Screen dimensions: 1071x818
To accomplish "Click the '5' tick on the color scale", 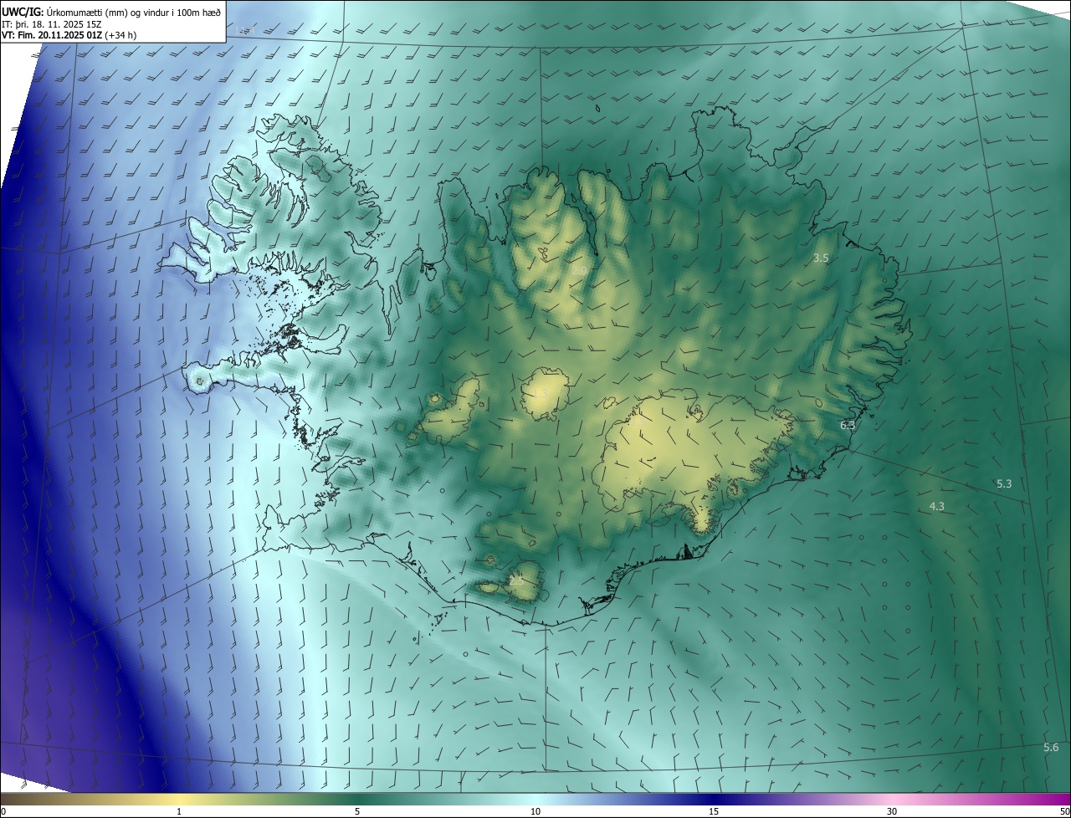I will (x=357, y=811).
